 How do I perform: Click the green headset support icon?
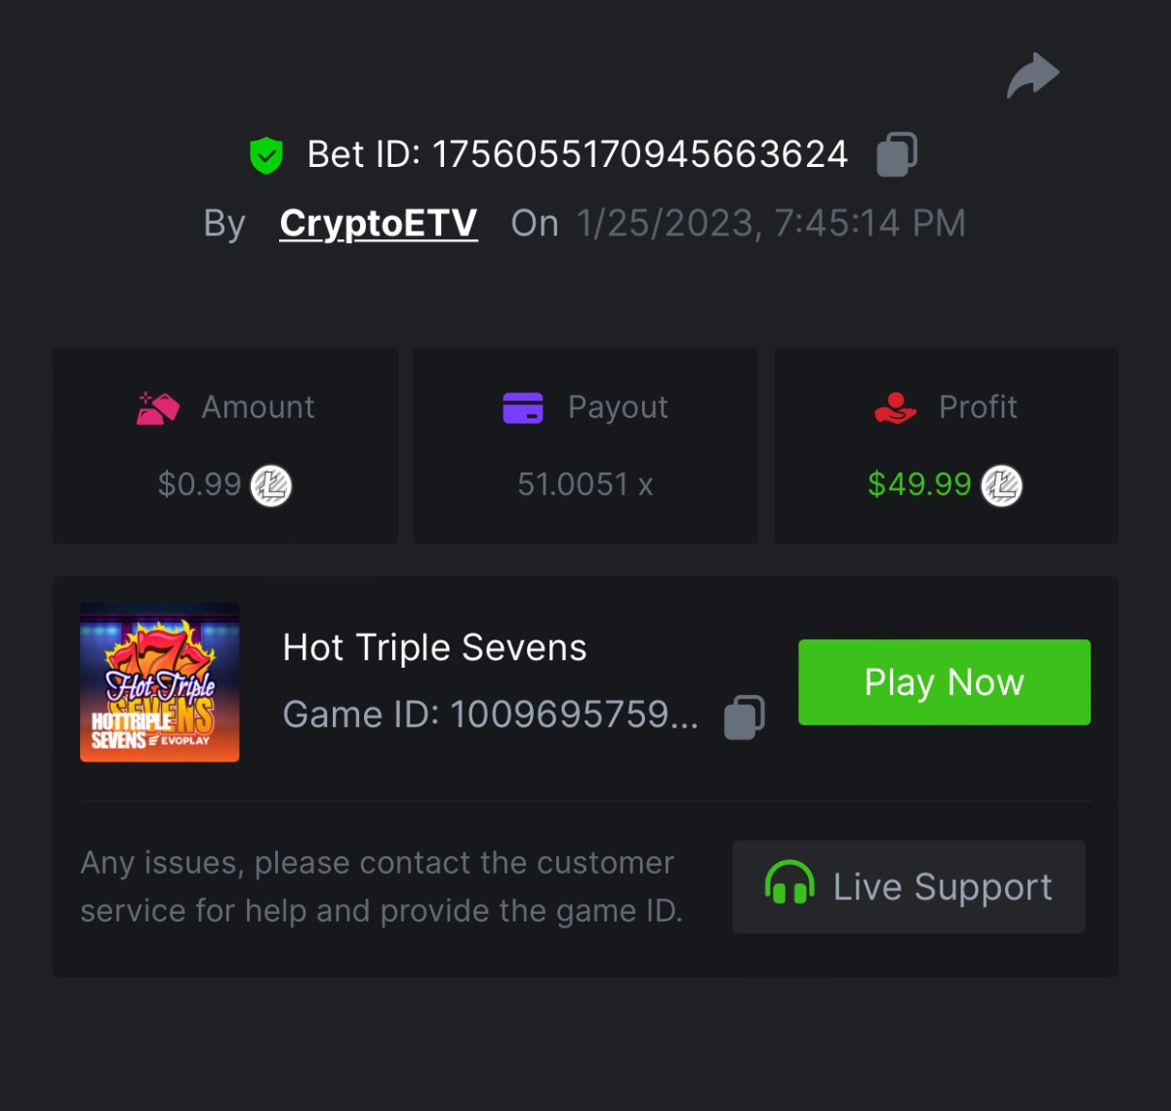[789, 885]
